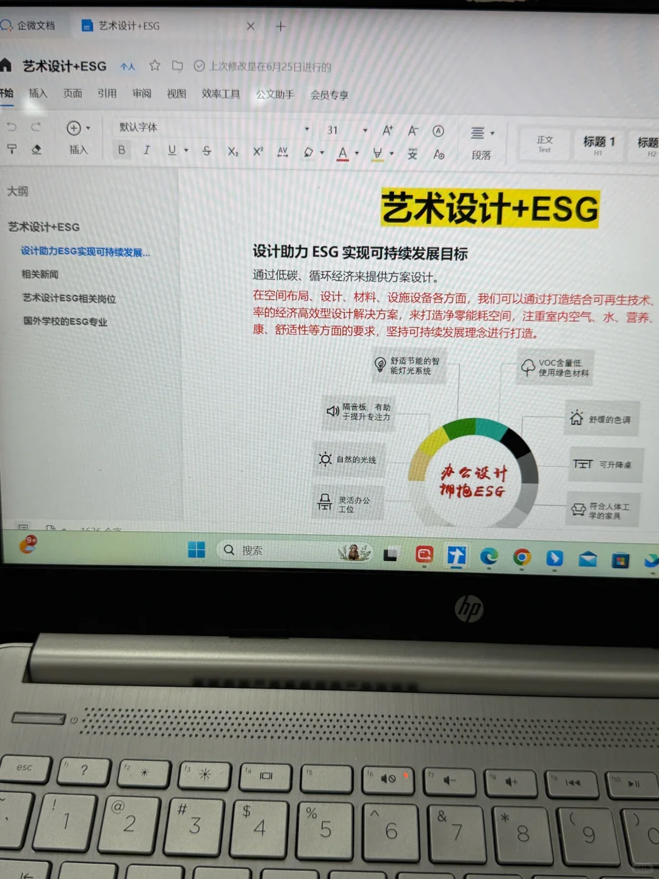Click the saved status checkmark icon
The height and width of the screenshot is (879, 659).
tap(199, 66)
